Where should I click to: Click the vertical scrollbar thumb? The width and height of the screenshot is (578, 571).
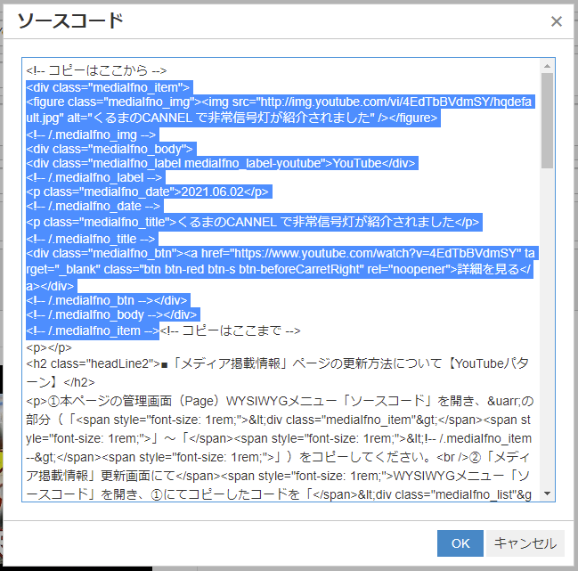point(547,120)
